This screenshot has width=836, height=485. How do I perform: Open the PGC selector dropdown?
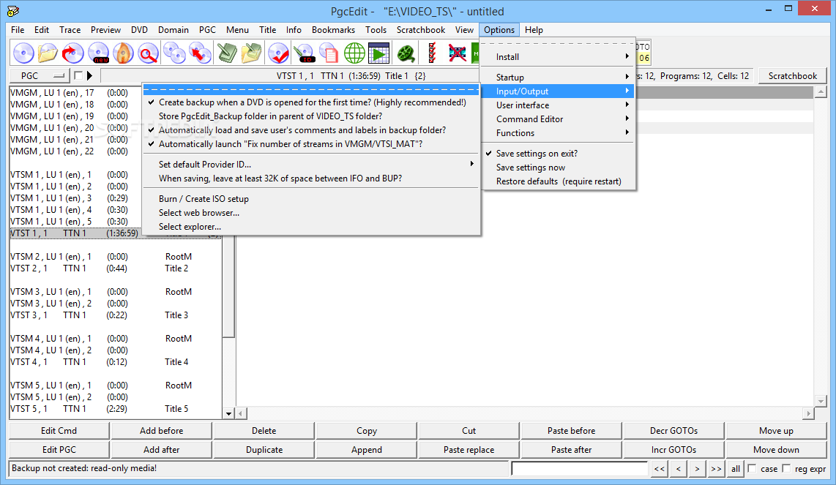[x=40, y=75]
